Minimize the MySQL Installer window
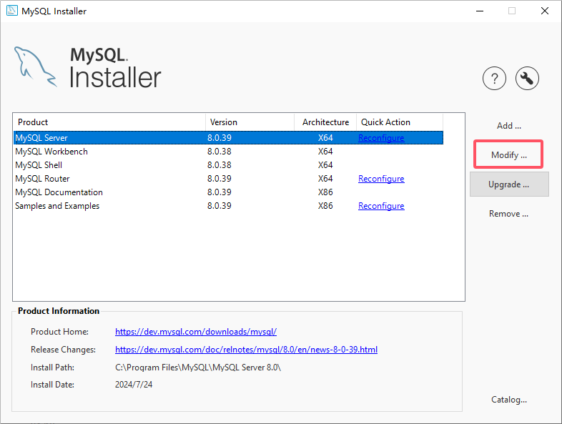 coord(480,11)
